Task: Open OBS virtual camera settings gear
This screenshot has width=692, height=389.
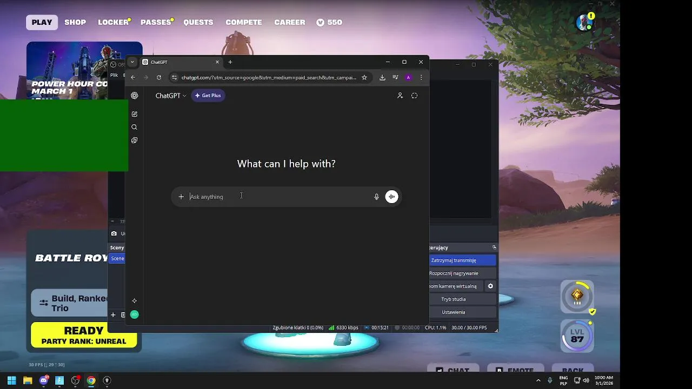Action: 490,286
